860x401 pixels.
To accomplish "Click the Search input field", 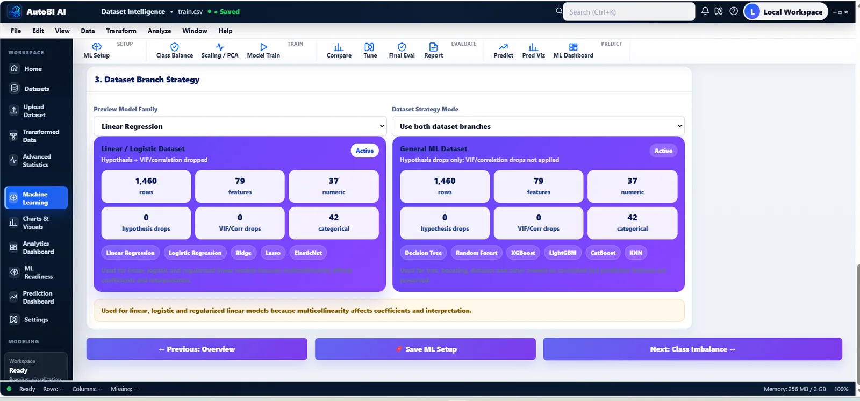I will coord(629,11).
